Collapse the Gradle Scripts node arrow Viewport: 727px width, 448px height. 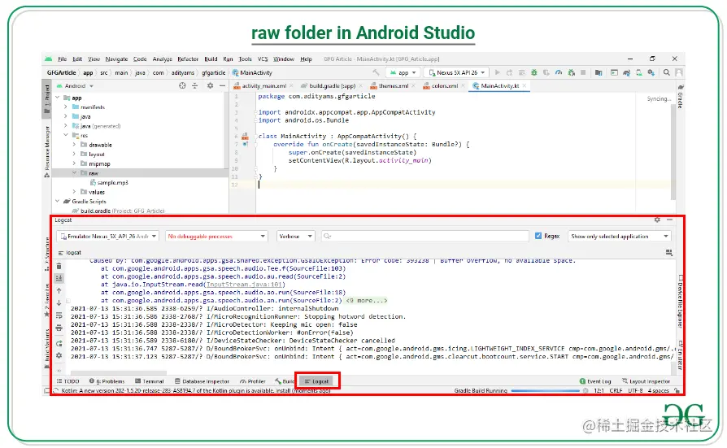[58, 202]
